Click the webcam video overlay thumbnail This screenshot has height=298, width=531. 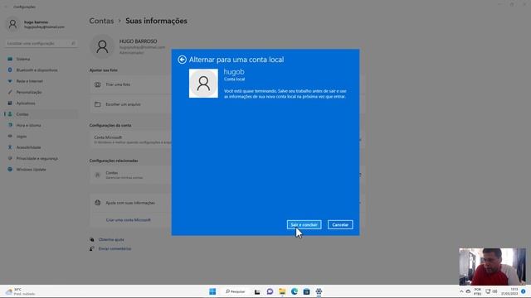coord(492,267)
